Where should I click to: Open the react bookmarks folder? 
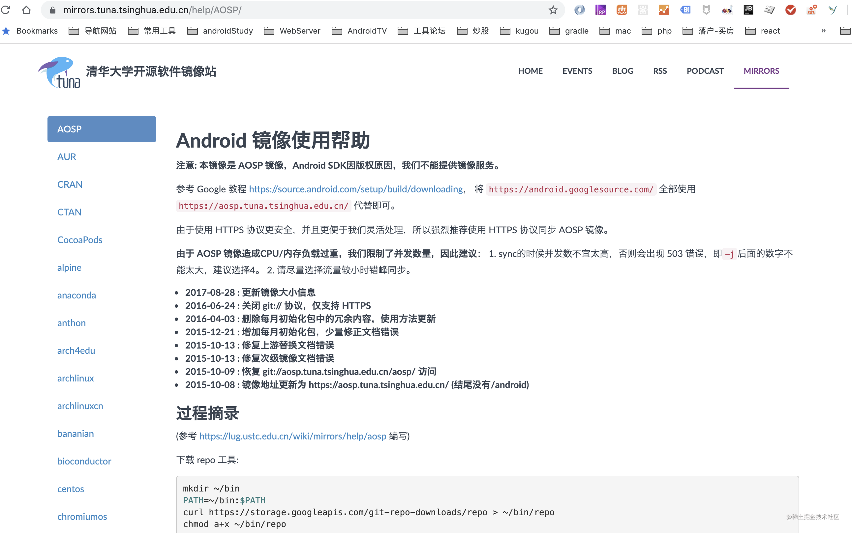click(770, 31)
